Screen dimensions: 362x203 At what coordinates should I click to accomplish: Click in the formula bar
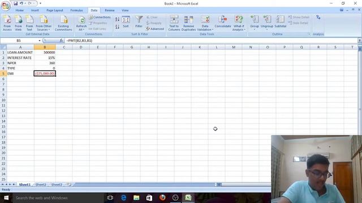211,41
